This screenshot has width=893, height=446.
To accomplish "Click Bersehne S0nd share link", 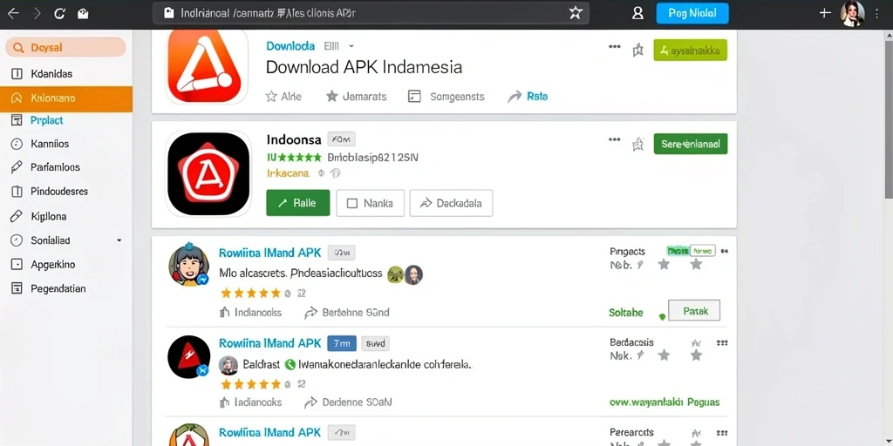I will (347, 313).
